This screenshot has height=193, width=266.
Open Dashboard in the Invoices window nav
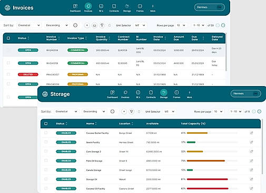(75, 8)
